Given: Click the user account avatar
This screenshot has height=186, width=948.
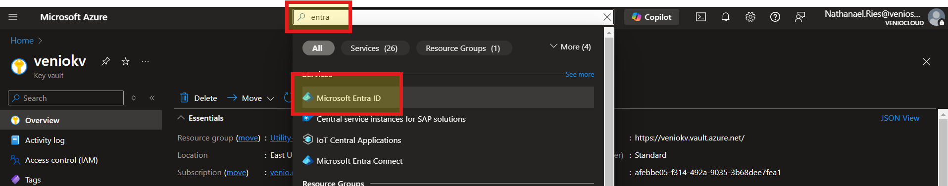Looking at the screenshot, I should 936,17.
